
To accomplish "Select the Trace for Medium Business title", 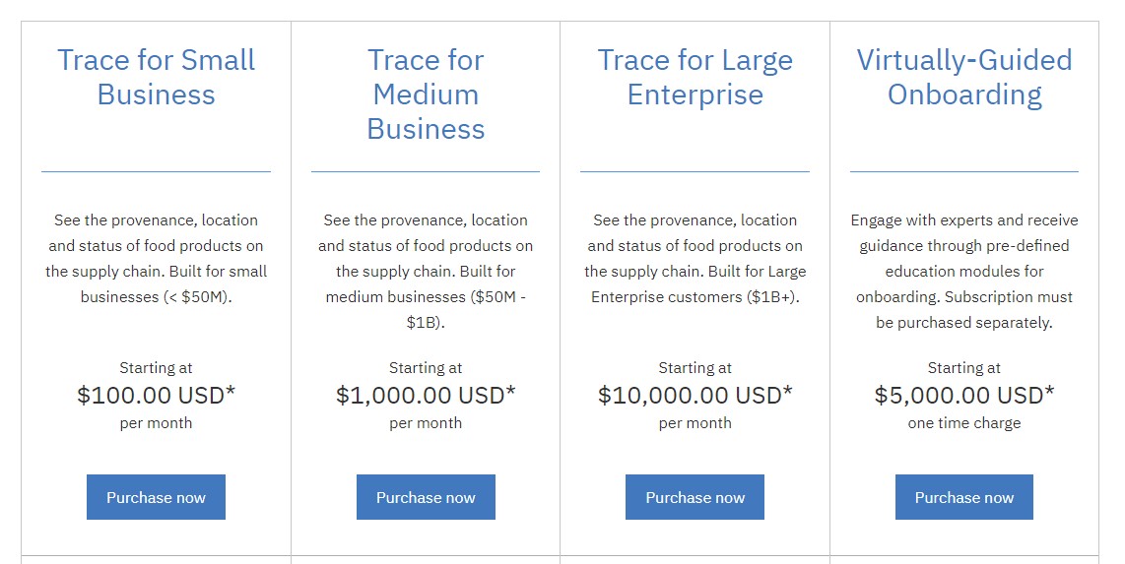I will (426, 94).
